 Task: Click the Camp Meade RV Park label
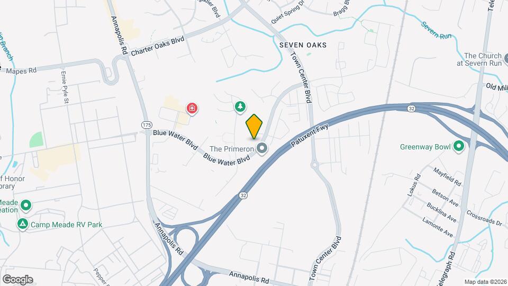[67, 225]
